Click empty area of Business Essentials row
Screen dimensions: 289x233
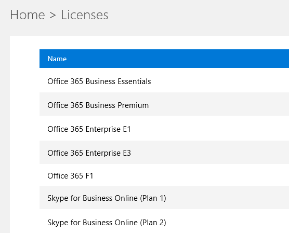(x=219, y=81)
